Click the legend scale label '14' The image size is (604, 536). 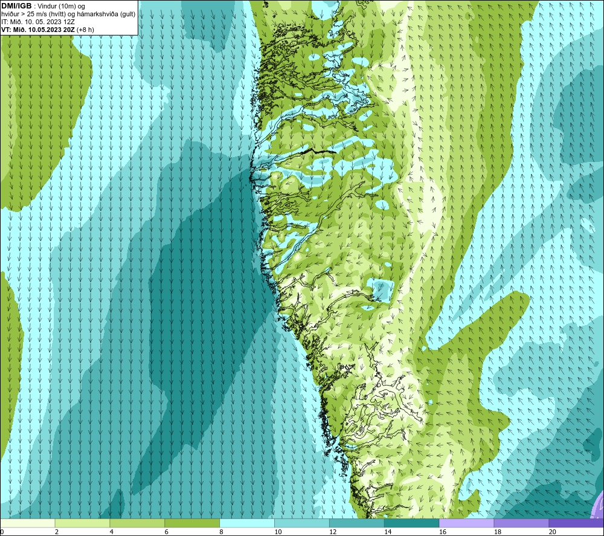[x=388, y=532]
